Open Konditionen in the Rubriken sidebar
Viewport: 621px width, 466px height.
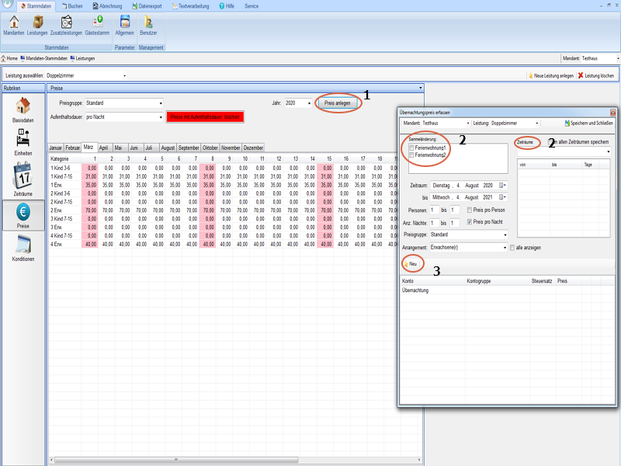(x=23, y=248)
